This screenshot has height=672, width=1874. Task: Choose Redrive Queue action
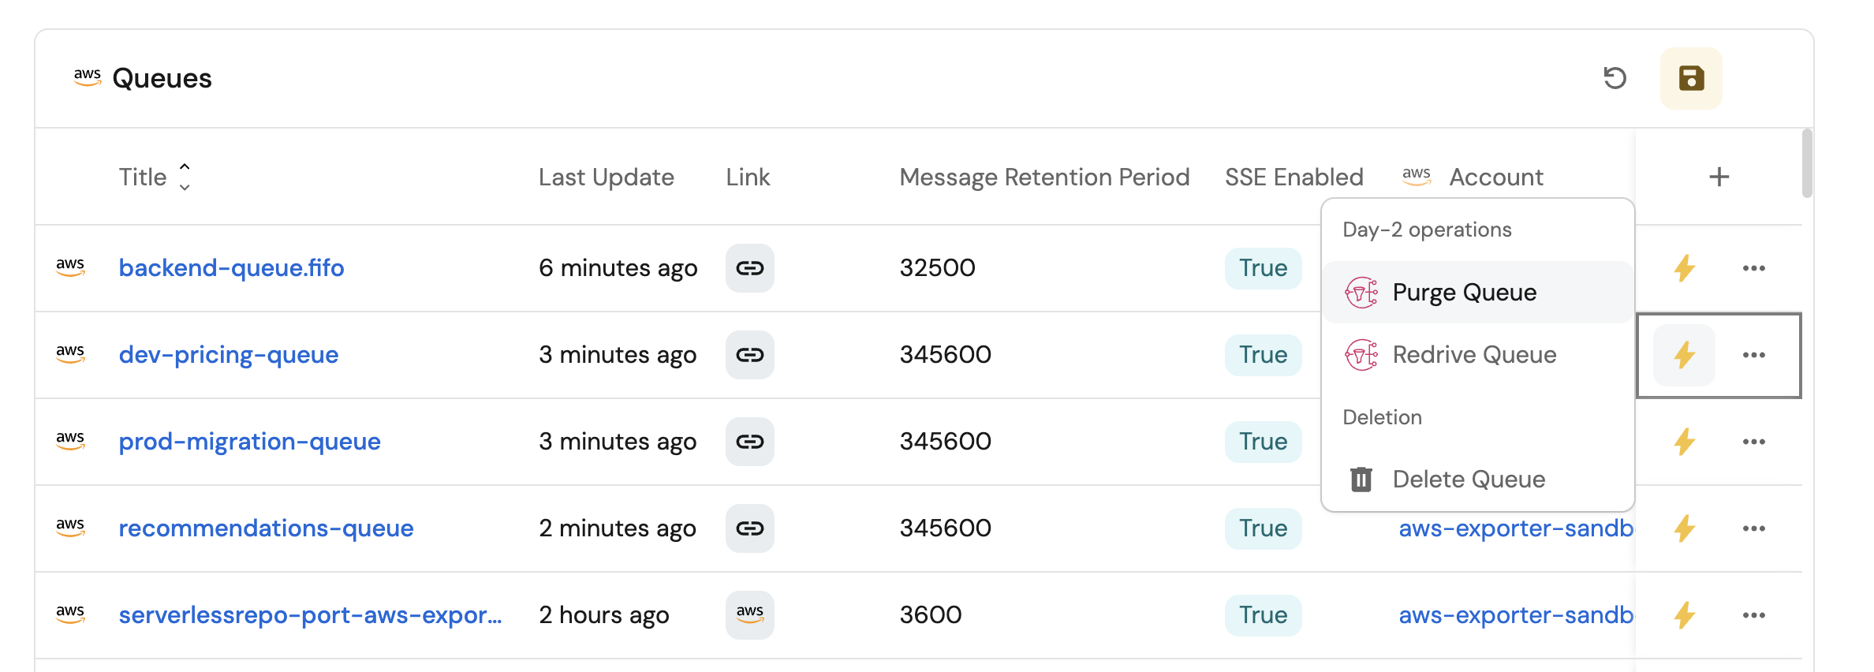[x=1473, y=355]
